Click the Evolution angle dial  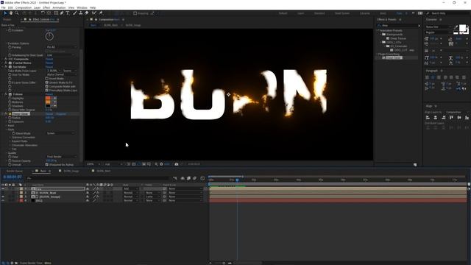click(49, 36)
